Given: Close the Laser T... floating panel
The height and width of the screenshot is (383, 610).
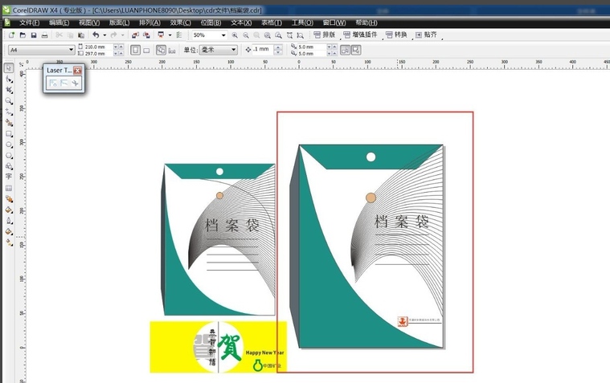Looking at the screenshot, I should tap(78, 71).
